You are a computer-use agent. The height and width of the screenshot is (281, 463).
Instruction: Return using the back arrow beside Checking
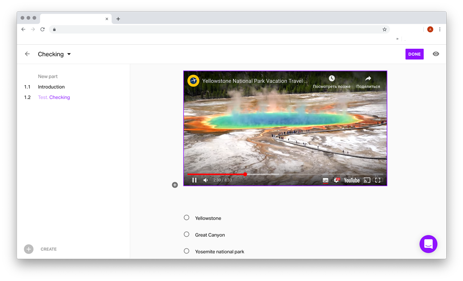[x=27, y=54]
